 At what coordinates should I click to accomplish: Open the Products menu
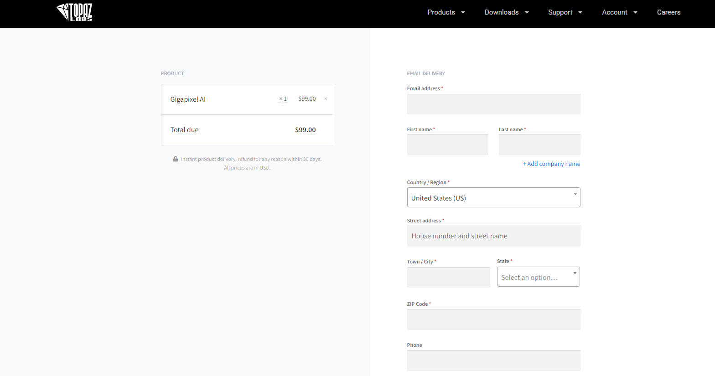pos(446,12)
